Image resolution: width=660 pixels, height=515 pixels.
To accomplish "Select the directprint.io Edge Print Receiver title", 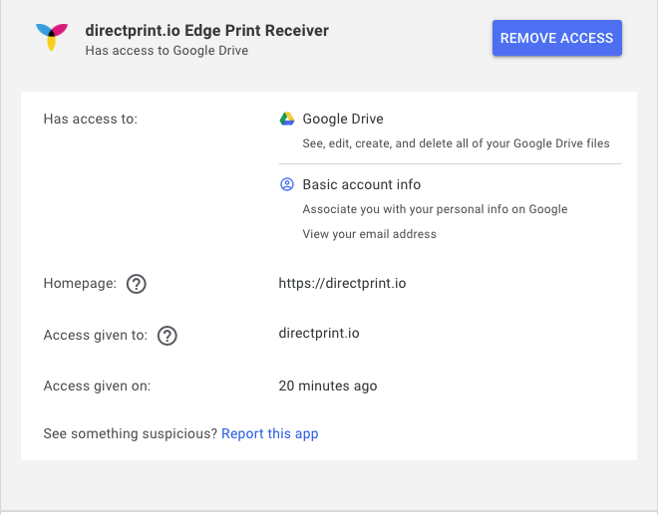I will pos(206,31).
